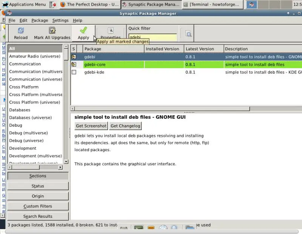Sort by Latest Version column header
The width and height of the screenshot is (302, 234).
pyautogui.click(x=204, y=49)
